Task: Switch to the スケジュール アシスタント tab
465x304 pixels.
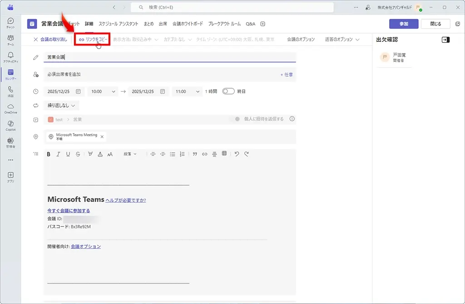Action: click(118, 24)
